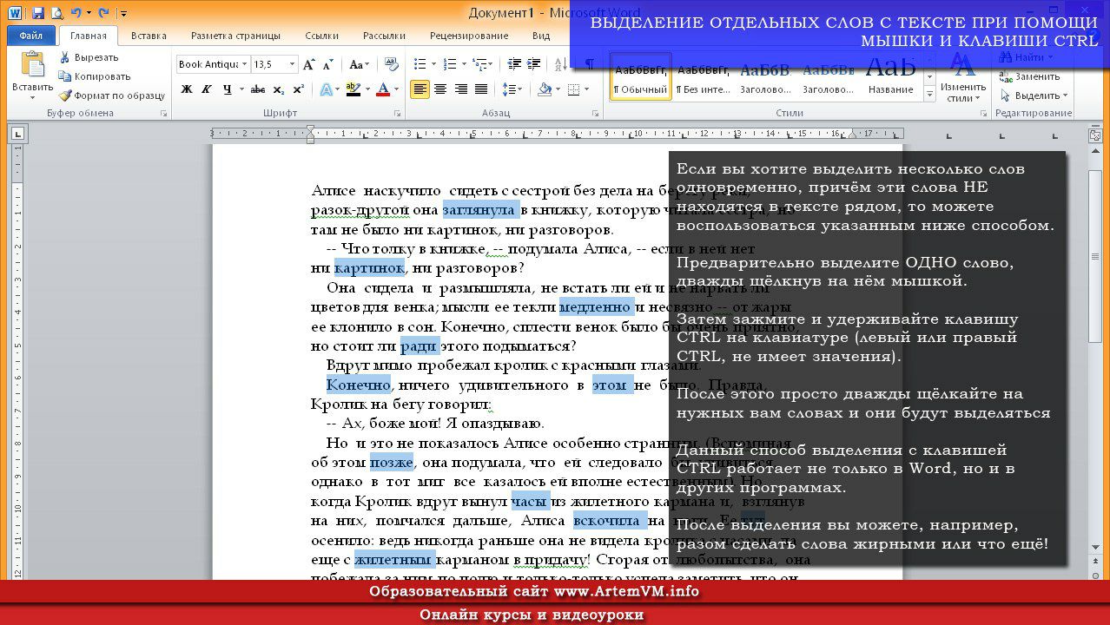1110x625 pixels.
Task: Apply the Обычный style
Action: click(x=641, y=77)
